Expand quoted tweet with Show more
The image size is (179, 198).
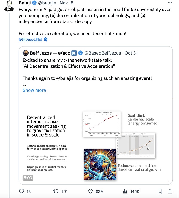tap(34, 90)
